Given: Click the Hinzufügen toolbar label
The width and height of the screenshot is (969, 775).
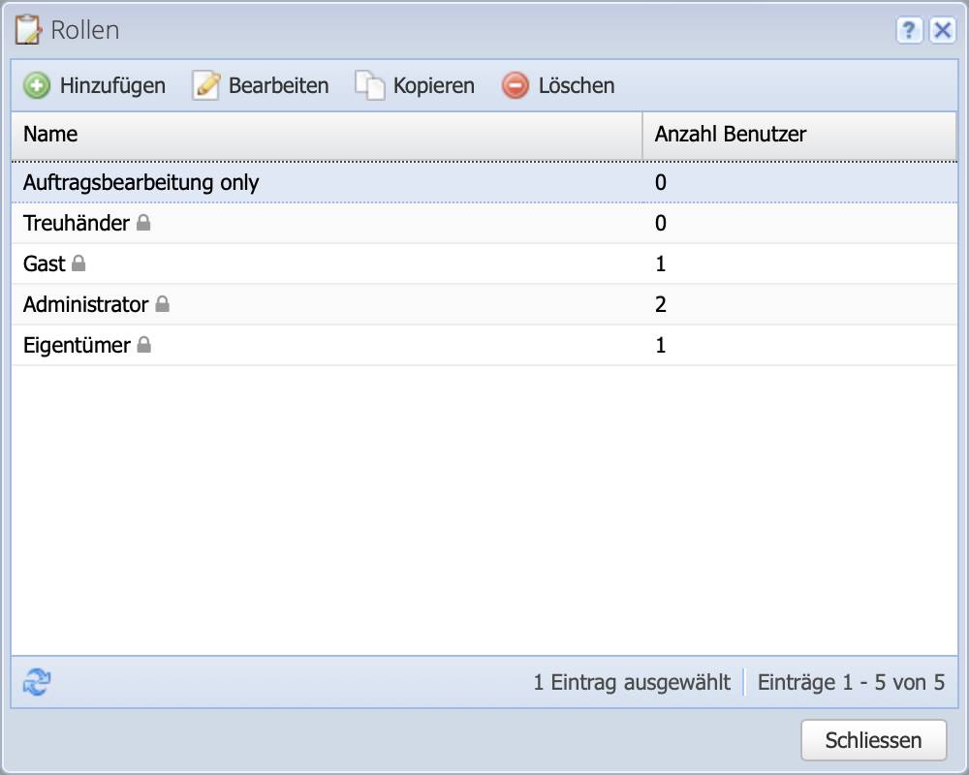Looking at the screenshot, I should [x=111, y=86].
